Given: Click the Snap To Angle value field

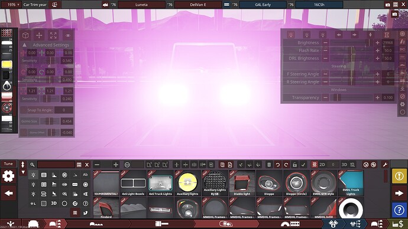Looking at the screenshot, I should click(64, 110).
